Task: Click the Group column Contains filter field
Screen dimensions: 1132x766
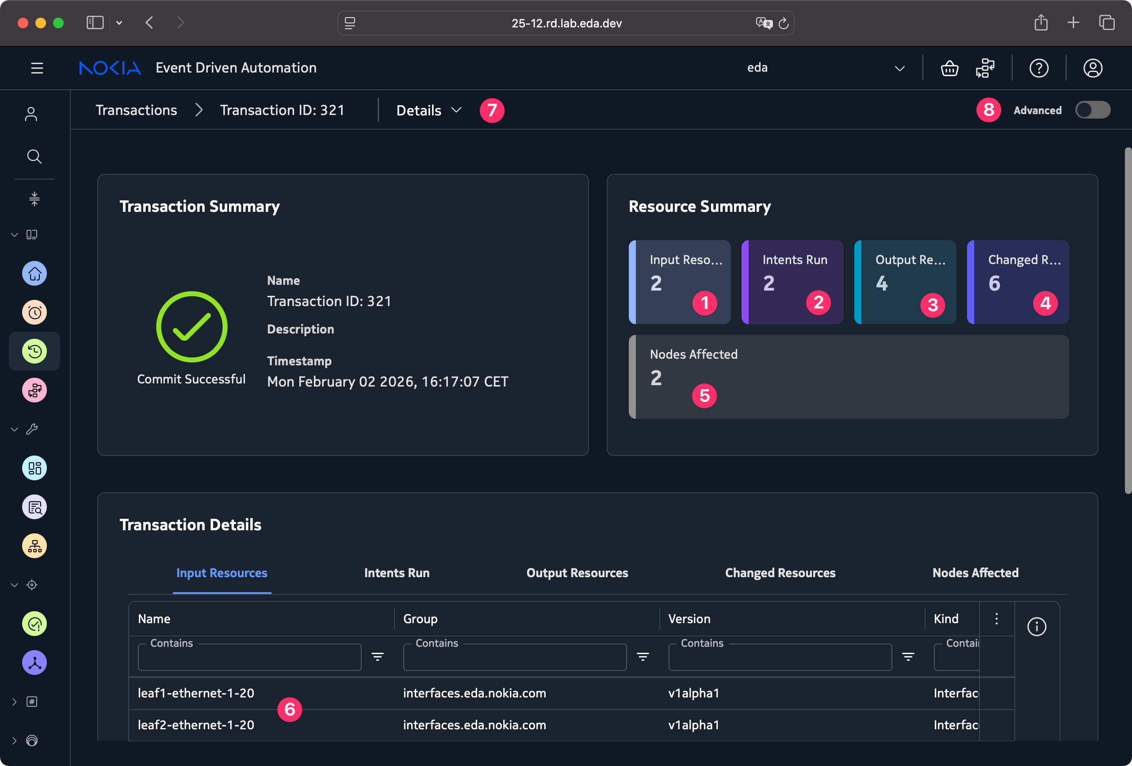Action: point(514,658)
